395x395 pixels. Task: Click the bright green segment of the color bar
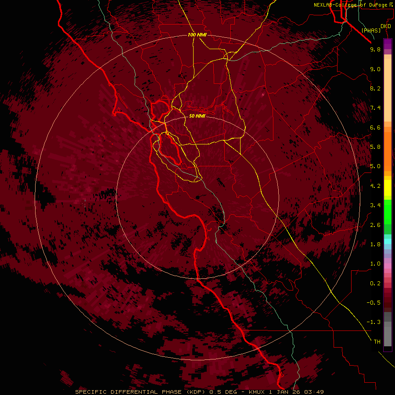point(388,212)
